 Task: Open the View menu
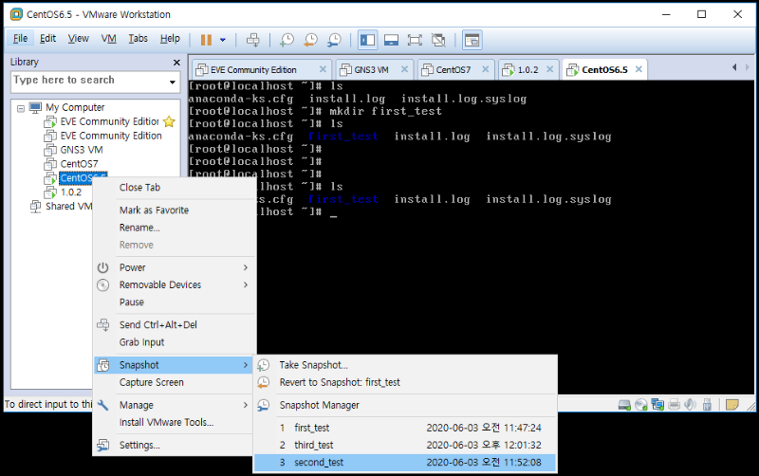pos(79,38)
